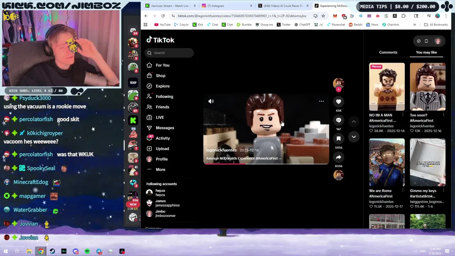
Task: Like the TikTok video with the heart icon
Action: [x=338, y=102]
